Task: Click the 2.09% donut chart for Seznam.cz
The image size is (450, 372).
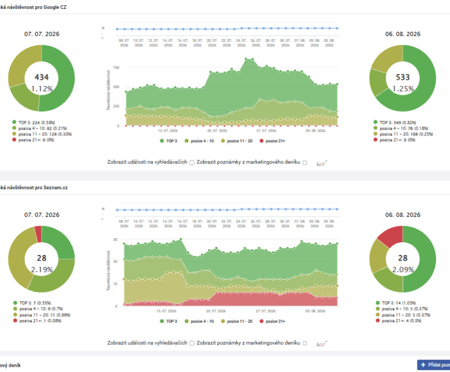Action: tap(403, 259)
